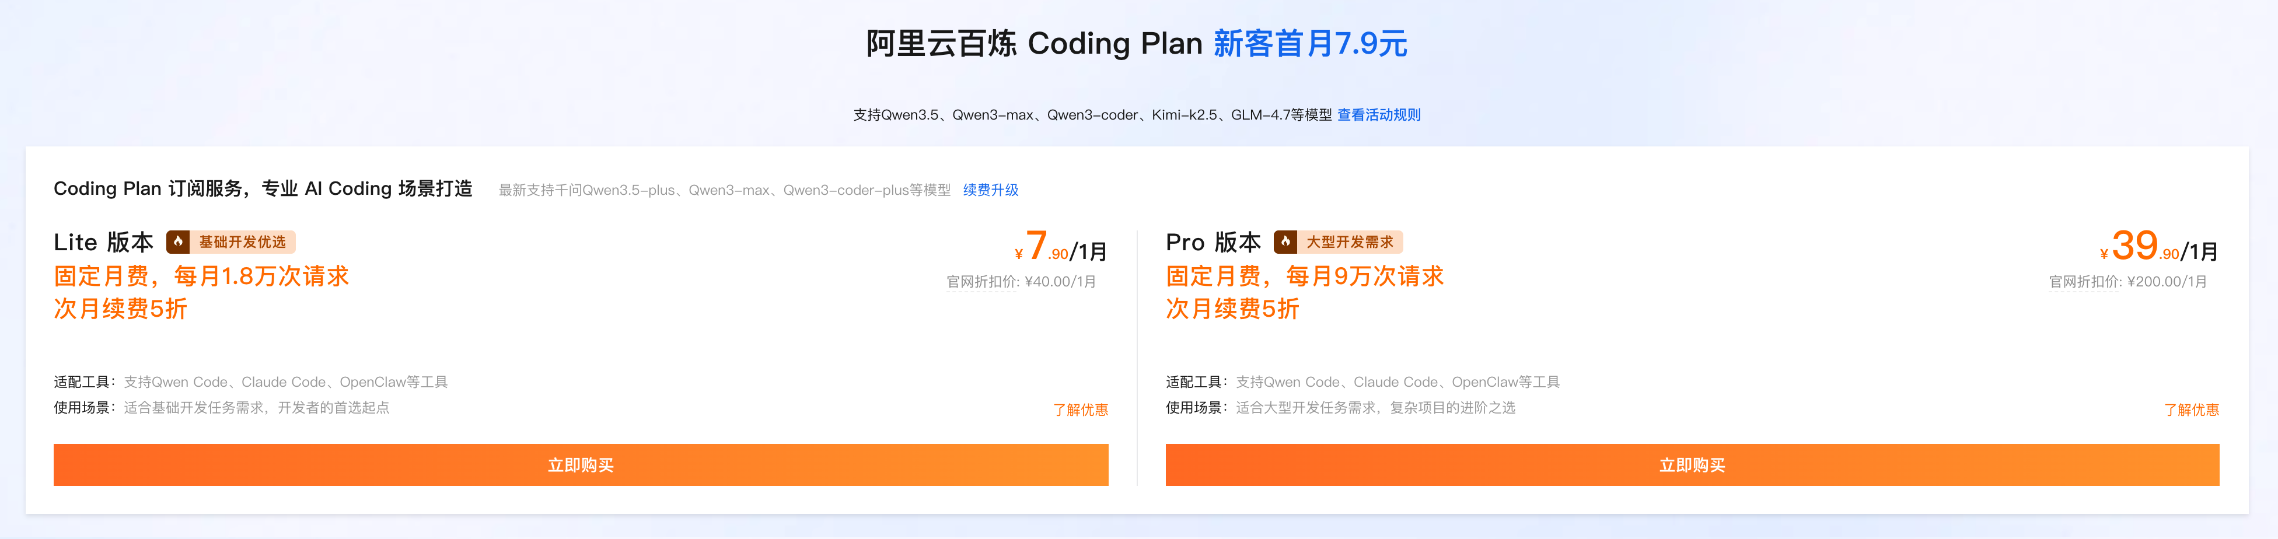Viewport: 2278px width, 539px height.
Task: Click the 新客首月7.9元 headline text
Action: tap(1309, 43)
